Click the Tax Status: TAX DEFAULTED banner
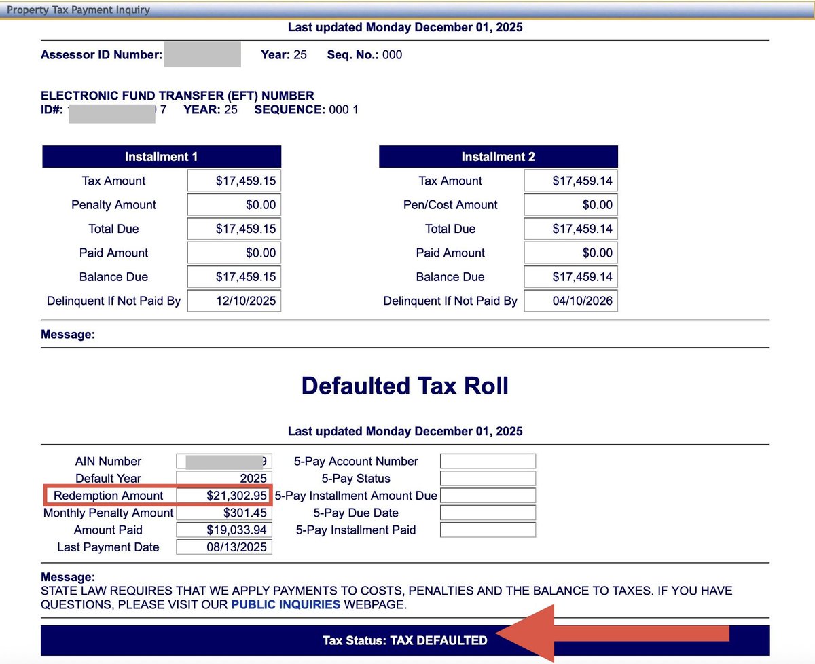 coord(405,640)
